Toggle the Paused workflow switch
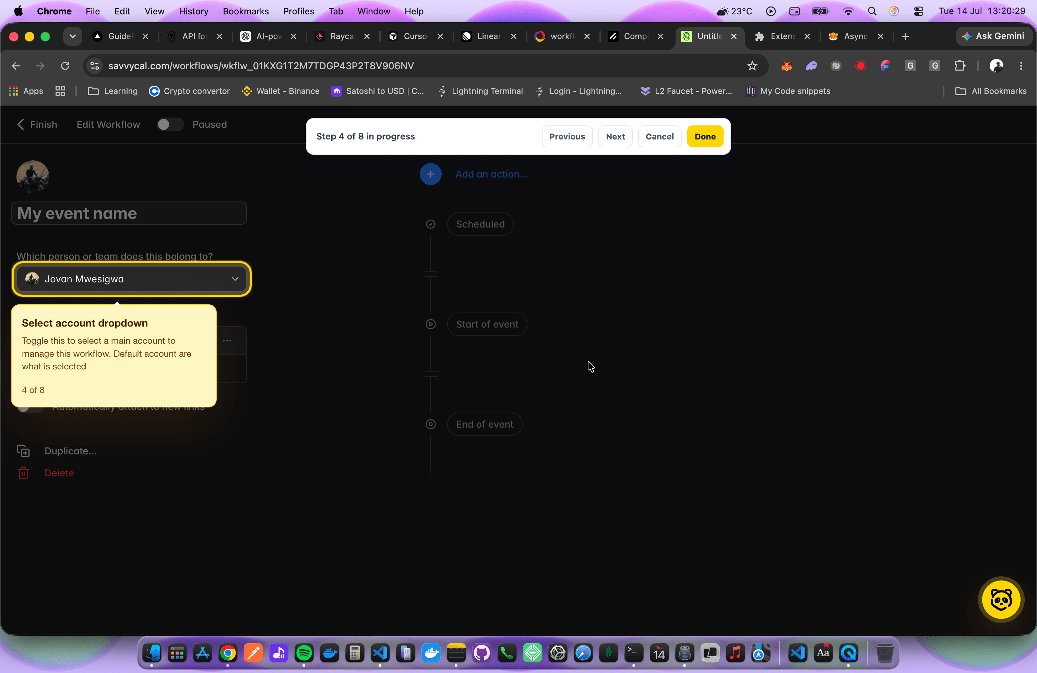The image size is (1037, 673). (170, 124)
